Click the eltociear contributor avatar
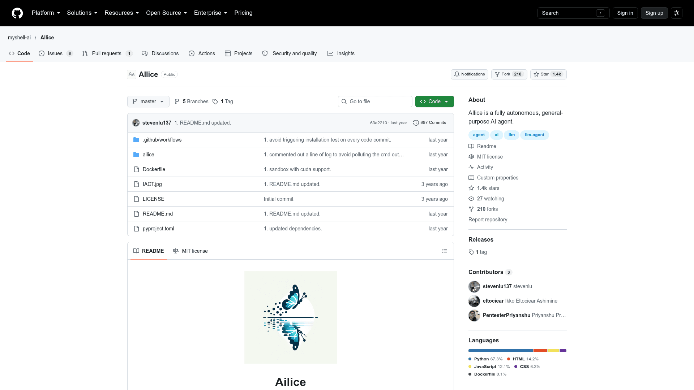The image size is (694, 390). [474, 301]
